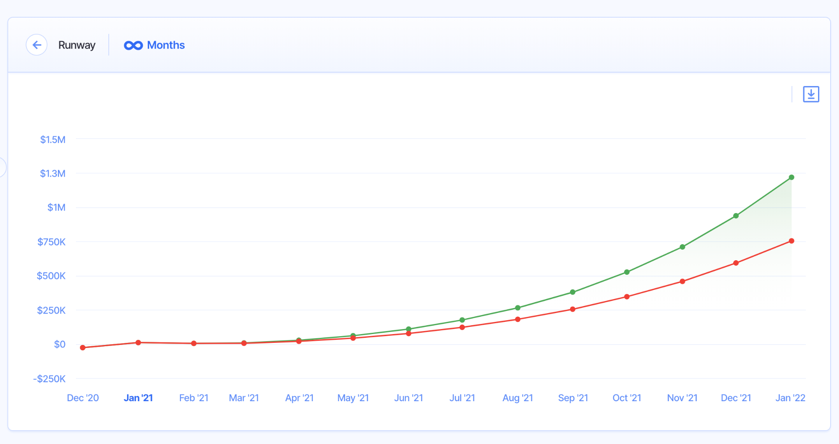This screenshot has height=444, width=839.
Task: Click the red dot at Jun '21
Action: click(408, 334)
